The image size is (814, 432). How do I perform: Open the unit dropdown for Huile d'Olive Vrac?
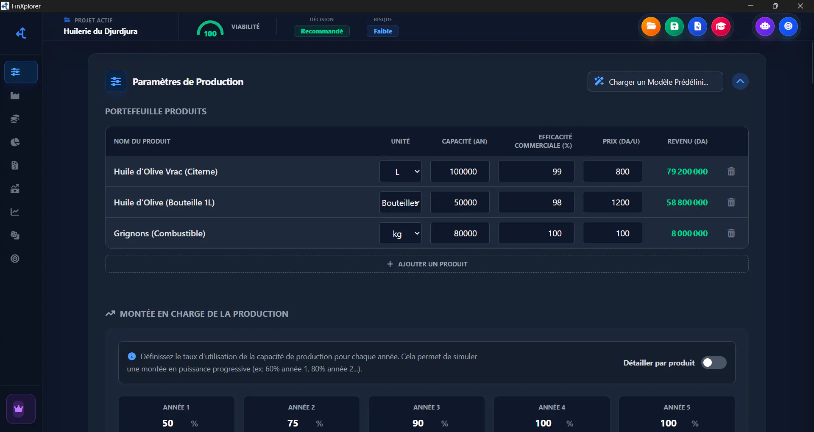click(401, 172)
